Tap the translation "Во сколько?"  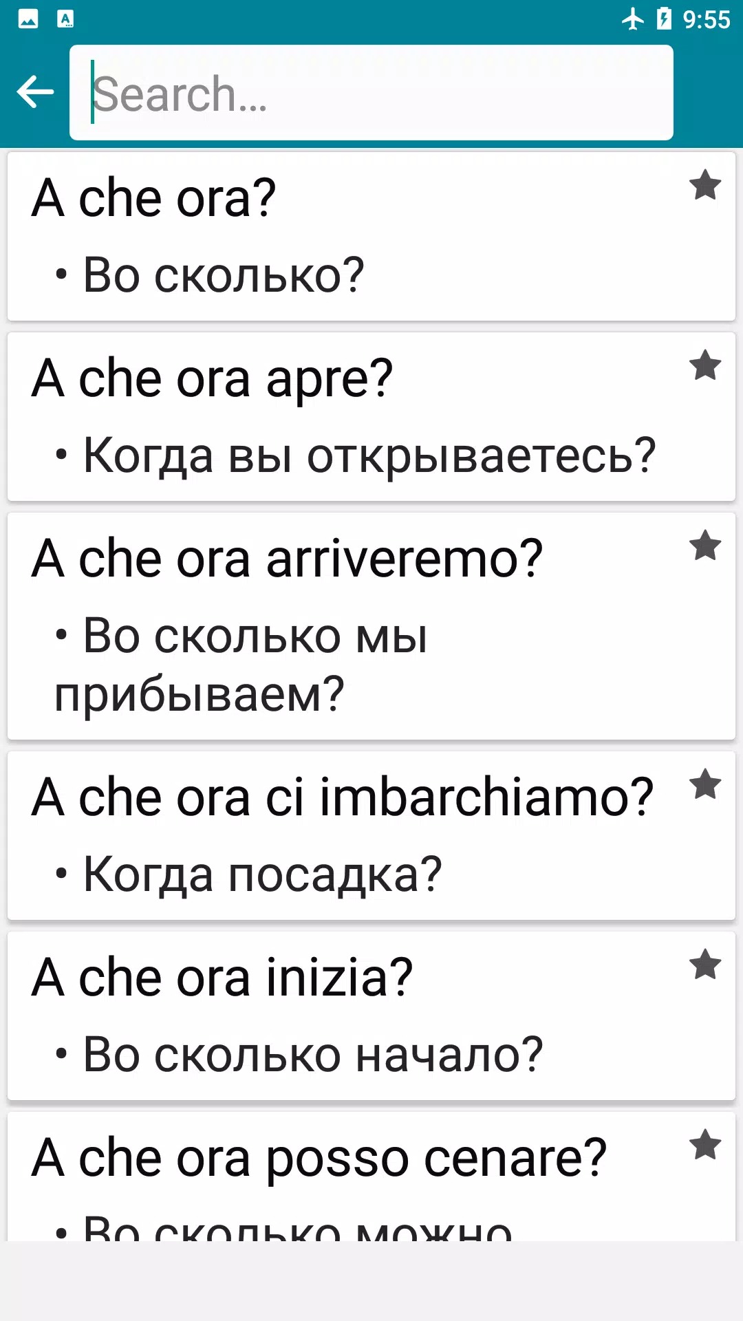click(x=223, y=275)
